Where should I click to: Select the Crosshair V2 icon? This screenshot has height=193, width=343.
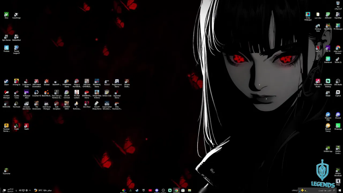tap(36, 94)
